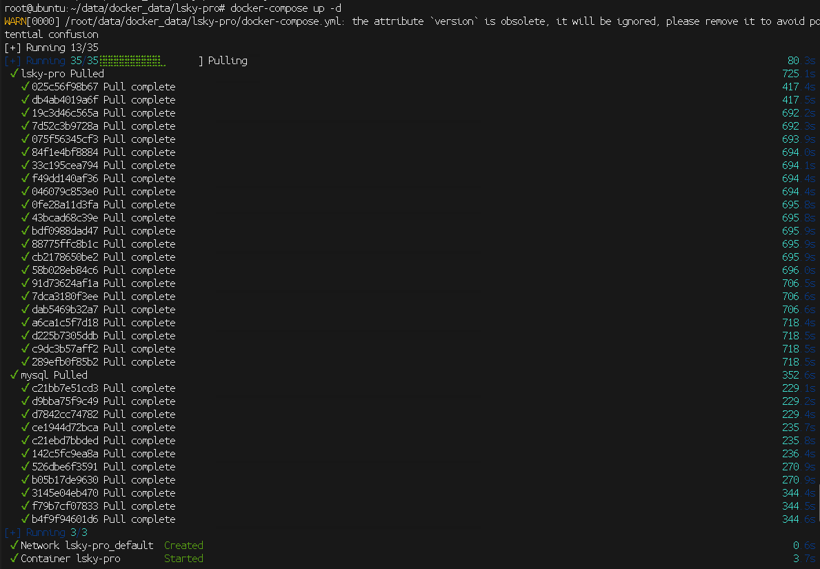Click Pull complete text for layer dab5469b32a7
The width and height of the screenshot is (820, 569).
coord(139,310)
